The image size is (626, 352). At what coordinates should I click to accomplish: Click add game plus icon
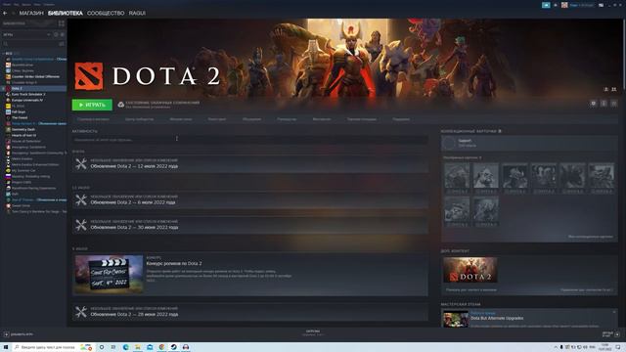(x=7, y=334)
